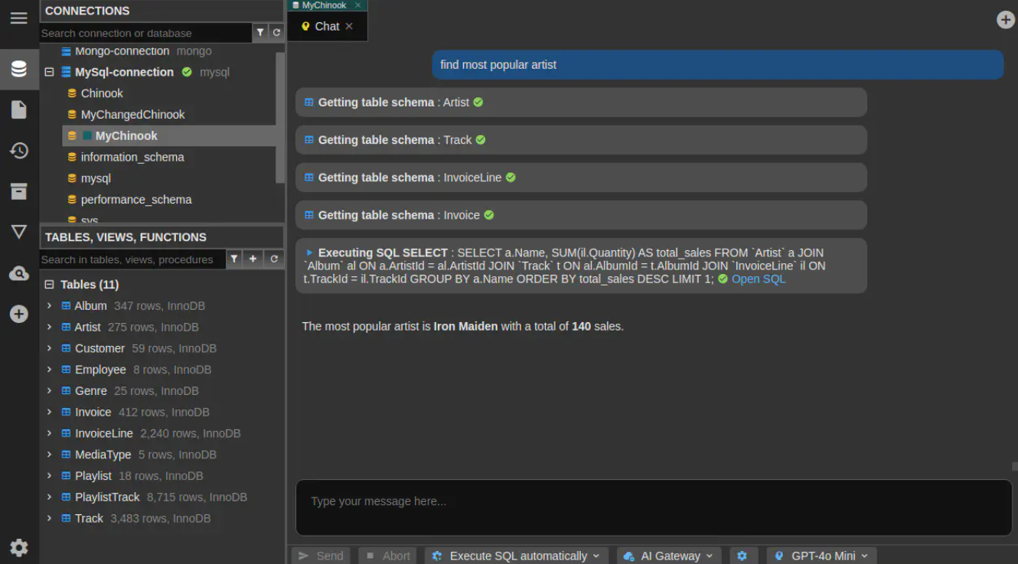
Task: Open the Execute SQL automatically dropdown
Action: tap(518, 556)
